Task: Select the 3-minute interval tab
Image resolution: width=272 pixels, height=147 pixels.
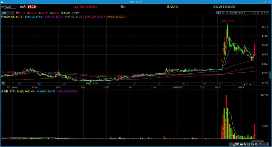Action: pyautogui.click(x=249, y=13)
